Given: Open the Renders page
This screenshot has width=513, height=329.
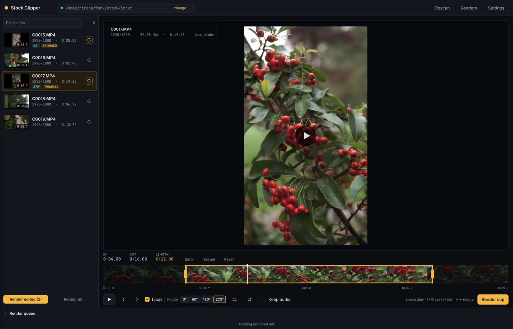Looking at the screenshot, I should pos(469,8).
